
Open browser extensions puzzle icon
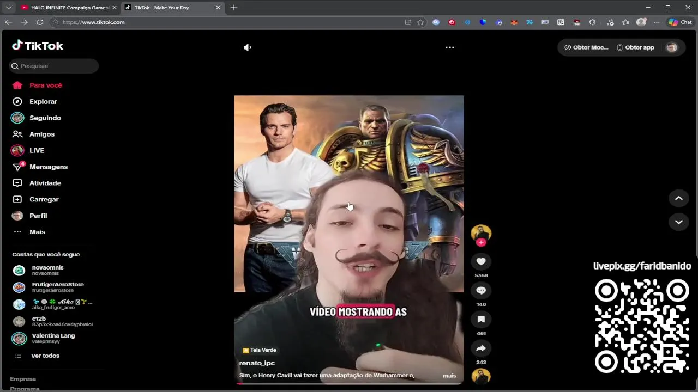click(593, 22)
